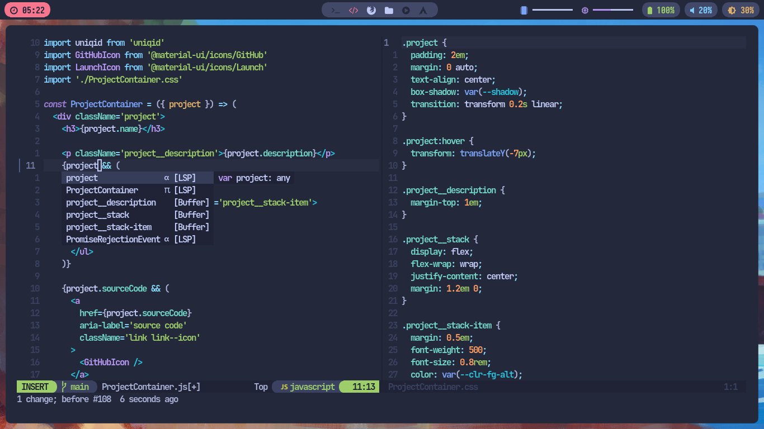Click className='link link--icon' line
This screenshot has height=429, width=764.
coord(140,337)
